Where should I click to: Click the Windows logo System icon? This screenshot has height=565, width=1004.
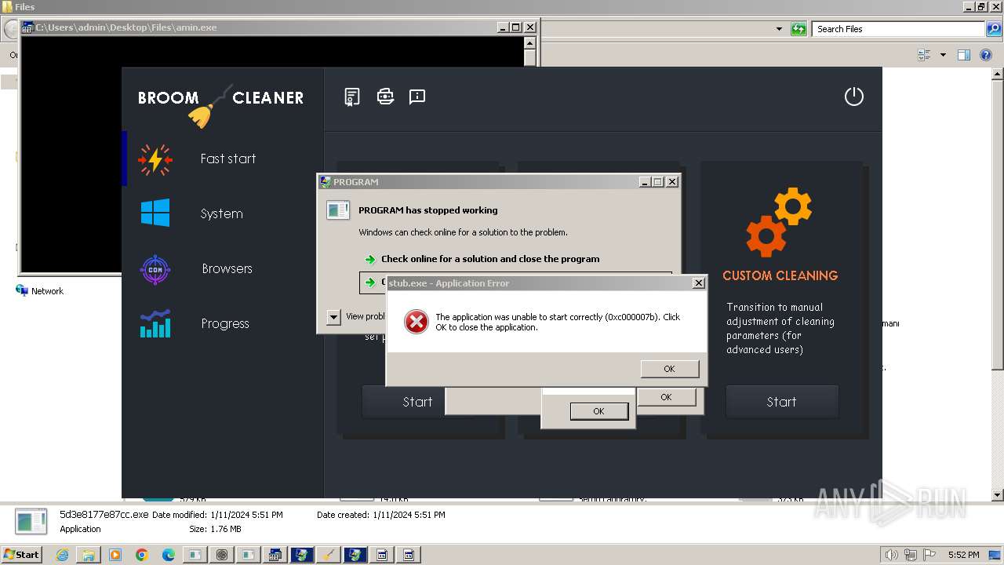[155, 213]
